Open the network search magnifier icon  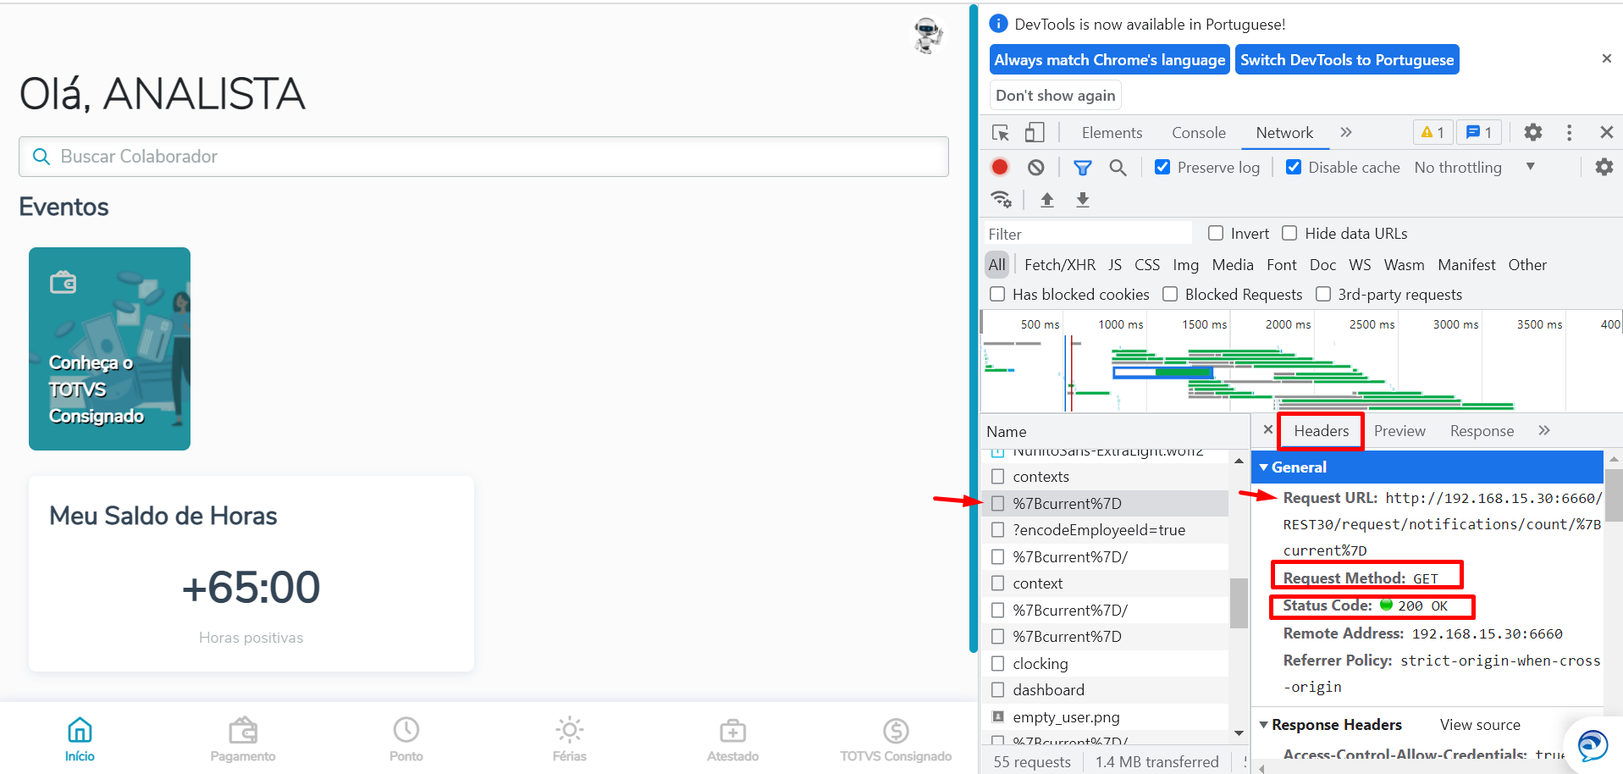tap(1118, 168)
